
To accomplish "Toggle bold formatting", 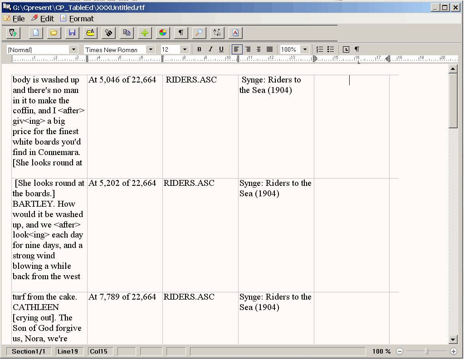I will point(199,49).
